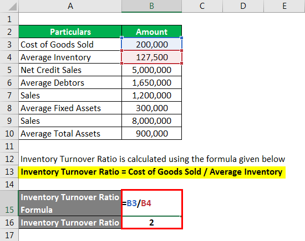The image size is (305, 241).
Task: Select column E header
Action: coord(284,6)
